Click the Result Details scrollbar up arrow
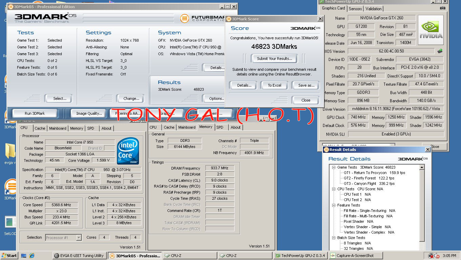461x260 pixels. coord(422,167)
